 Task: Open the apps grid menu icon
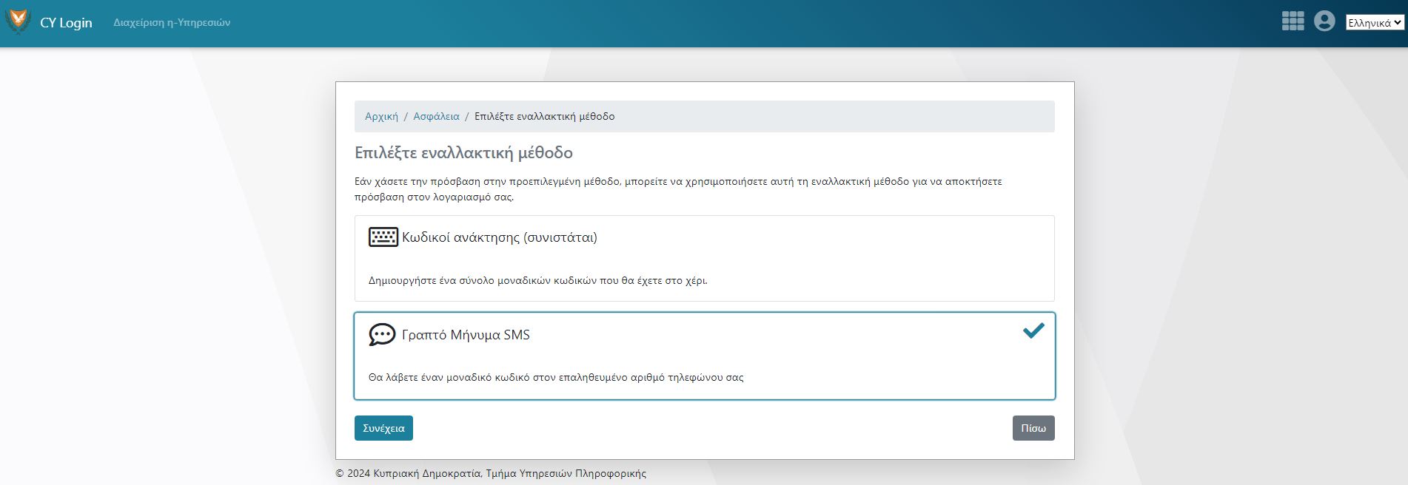point(1293,21)
